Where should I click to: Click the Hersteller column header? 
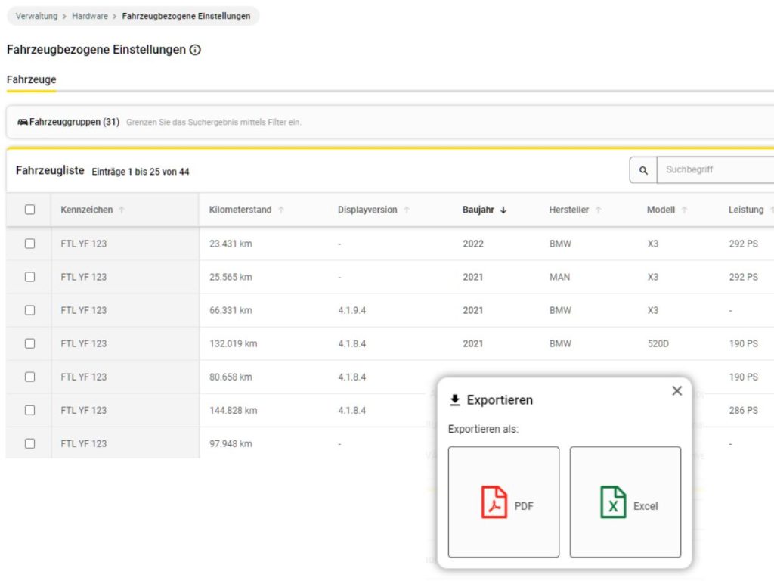pyautogui.click(x=568, y=210)
